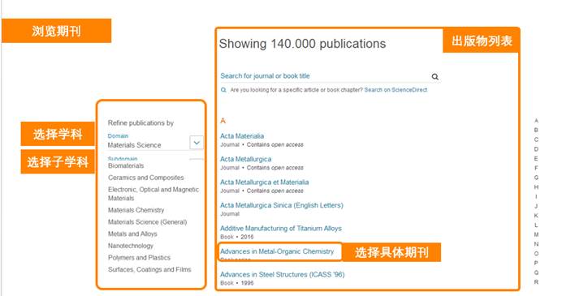Select Surfaces, Coatings and Films subdomain

tap(149, 269)
